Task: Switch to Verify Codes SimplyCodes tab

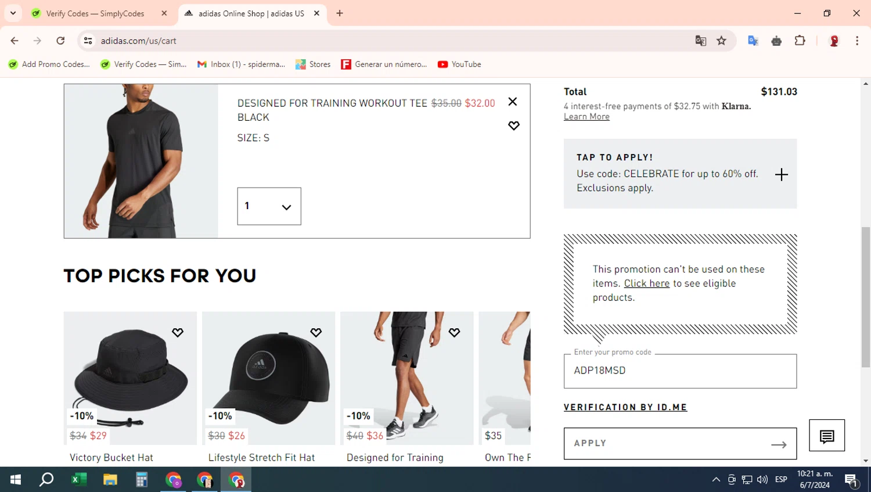Action: point(95,13)
